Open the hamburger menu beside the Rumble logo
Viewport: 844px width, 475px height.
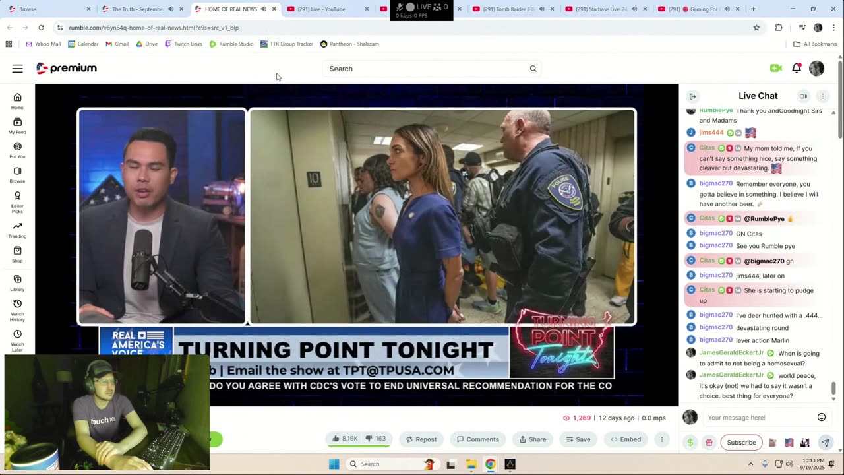(17, 69)
